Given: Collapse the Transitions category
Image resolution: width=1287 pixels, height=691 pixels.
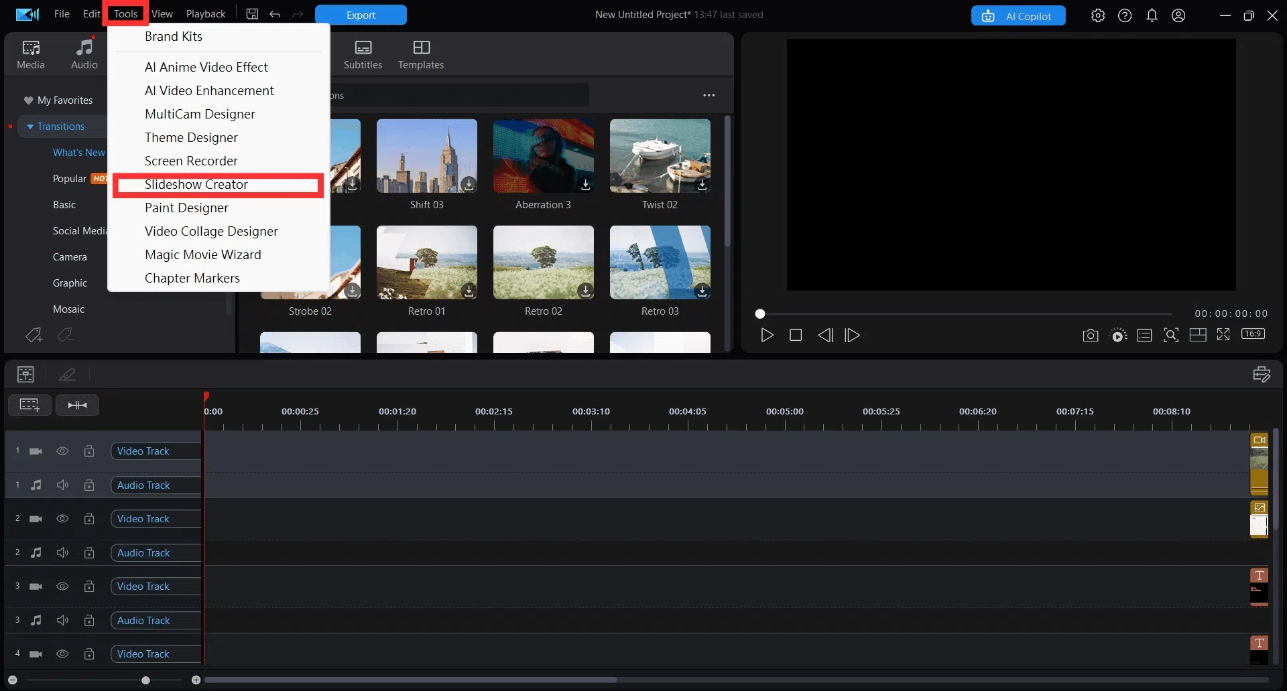Looking at the screenshot, I should click(29, 126).
